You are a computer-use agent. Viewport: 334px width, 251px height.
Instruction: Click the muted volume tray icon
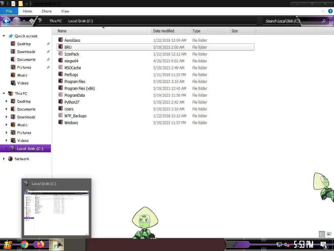click(x=287, y=244)
